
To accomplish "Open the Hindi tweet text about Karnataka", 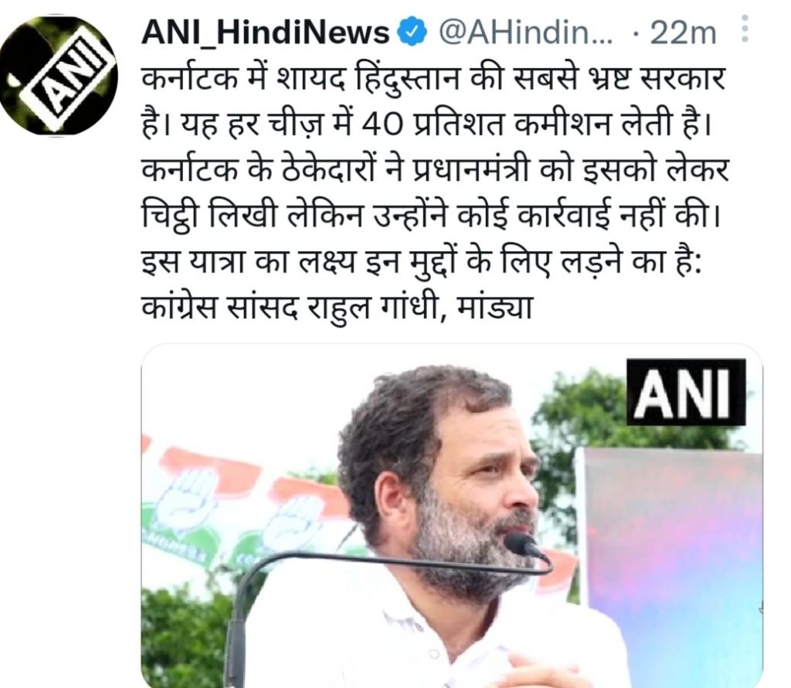I will 434,193.
